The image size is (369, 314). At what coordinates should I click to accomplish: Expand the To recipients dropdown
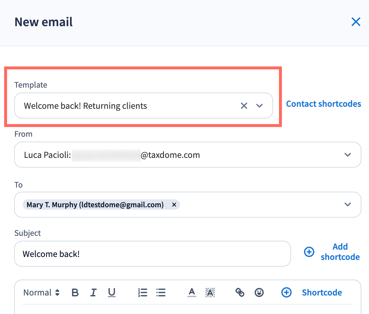[348, 205]
